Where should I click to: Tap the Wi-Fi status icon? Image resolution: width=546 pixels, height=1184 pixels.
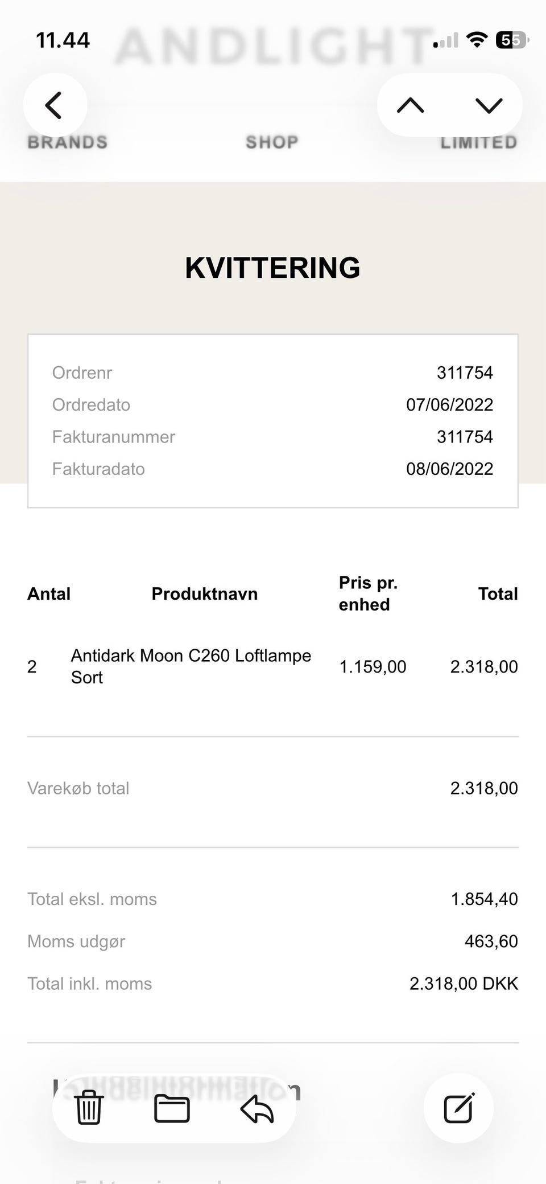477,40
